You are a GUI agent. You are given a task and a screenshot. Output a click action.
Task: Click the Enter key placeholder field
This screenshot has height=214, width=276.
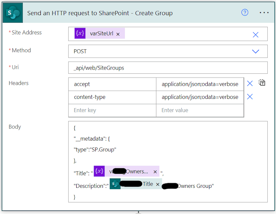[x=112, y=110]
